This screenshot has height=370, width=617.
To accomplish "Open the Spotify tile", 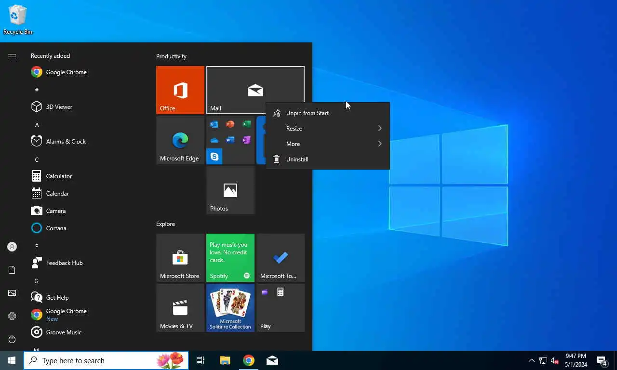I will pos(230,258).
